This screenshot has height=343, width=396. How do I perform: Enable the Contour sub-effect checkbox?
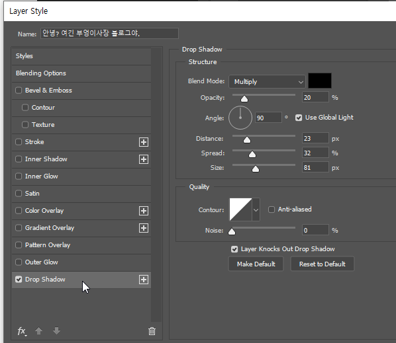tap(25, 108)
